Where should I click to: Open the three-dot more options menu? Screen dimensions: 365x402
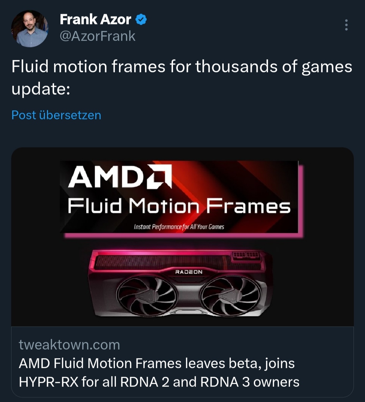point(346,25)
